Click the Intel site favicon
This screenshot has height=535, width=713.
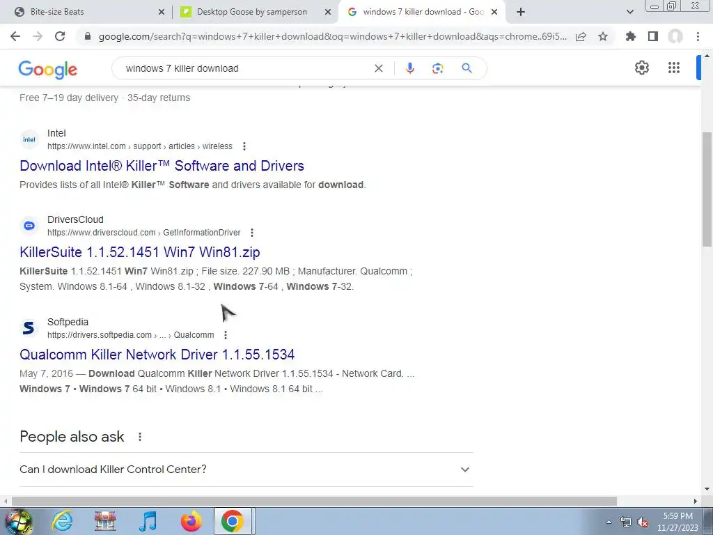click(x=29, y=139)
